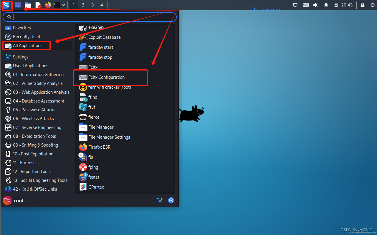Launch faraday start
Image resolution: width=377 pixels, height=235 pixels.
(x=125, y=47)
